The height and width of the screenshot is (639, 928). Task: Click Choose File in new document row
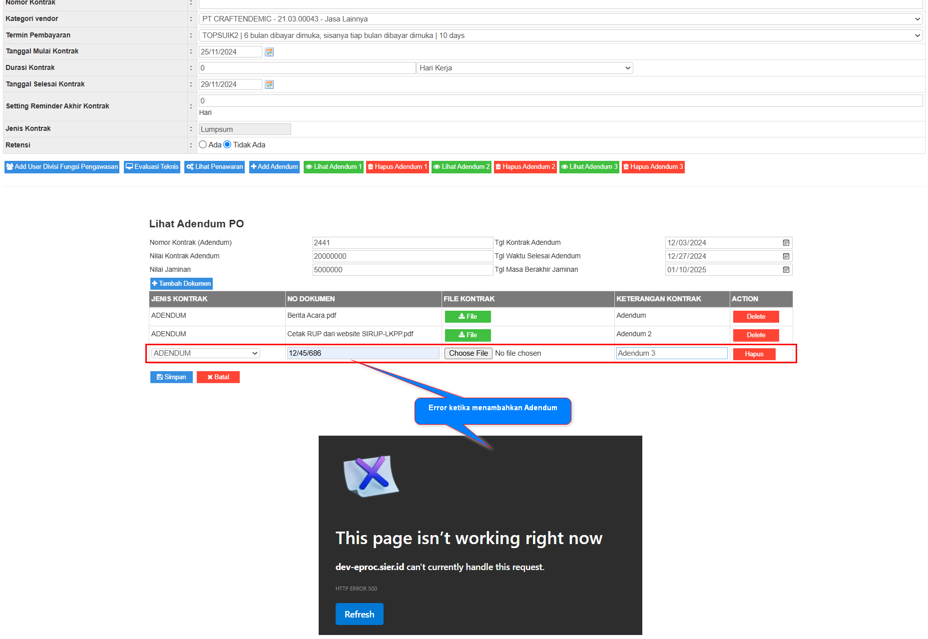tap(468, 353)
